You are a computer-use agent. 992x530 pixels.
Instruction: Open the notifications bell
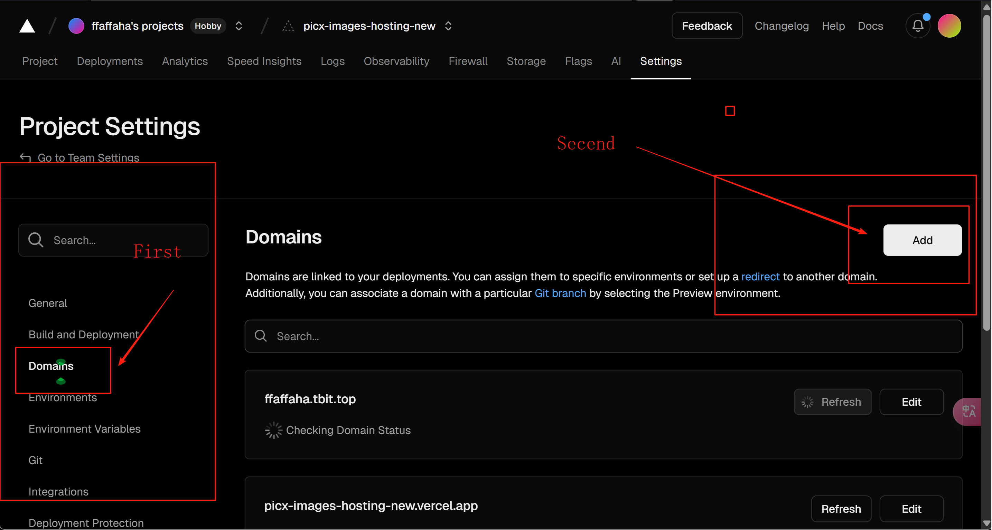[x=917, y=26]
